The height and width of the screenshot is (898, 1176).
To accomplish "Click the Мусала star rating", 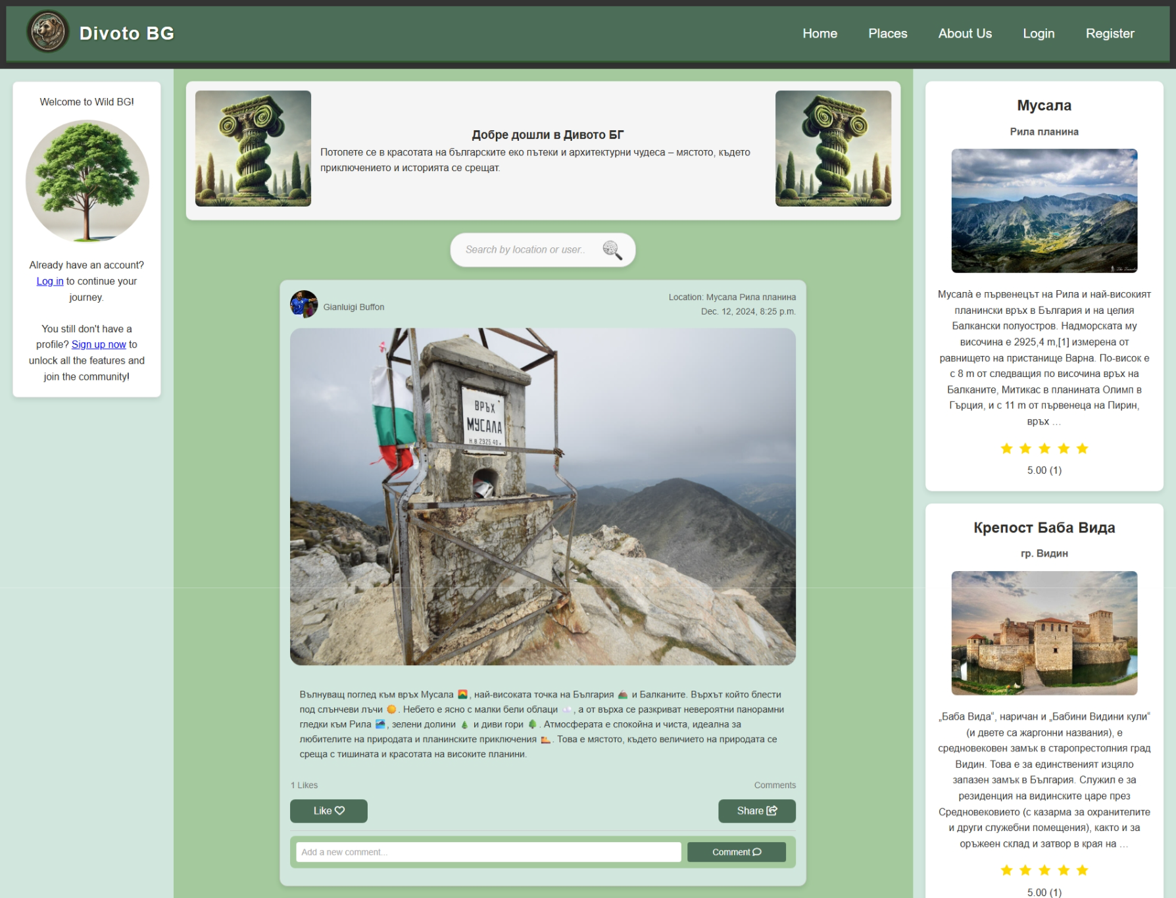I will tap(1044, 449).
